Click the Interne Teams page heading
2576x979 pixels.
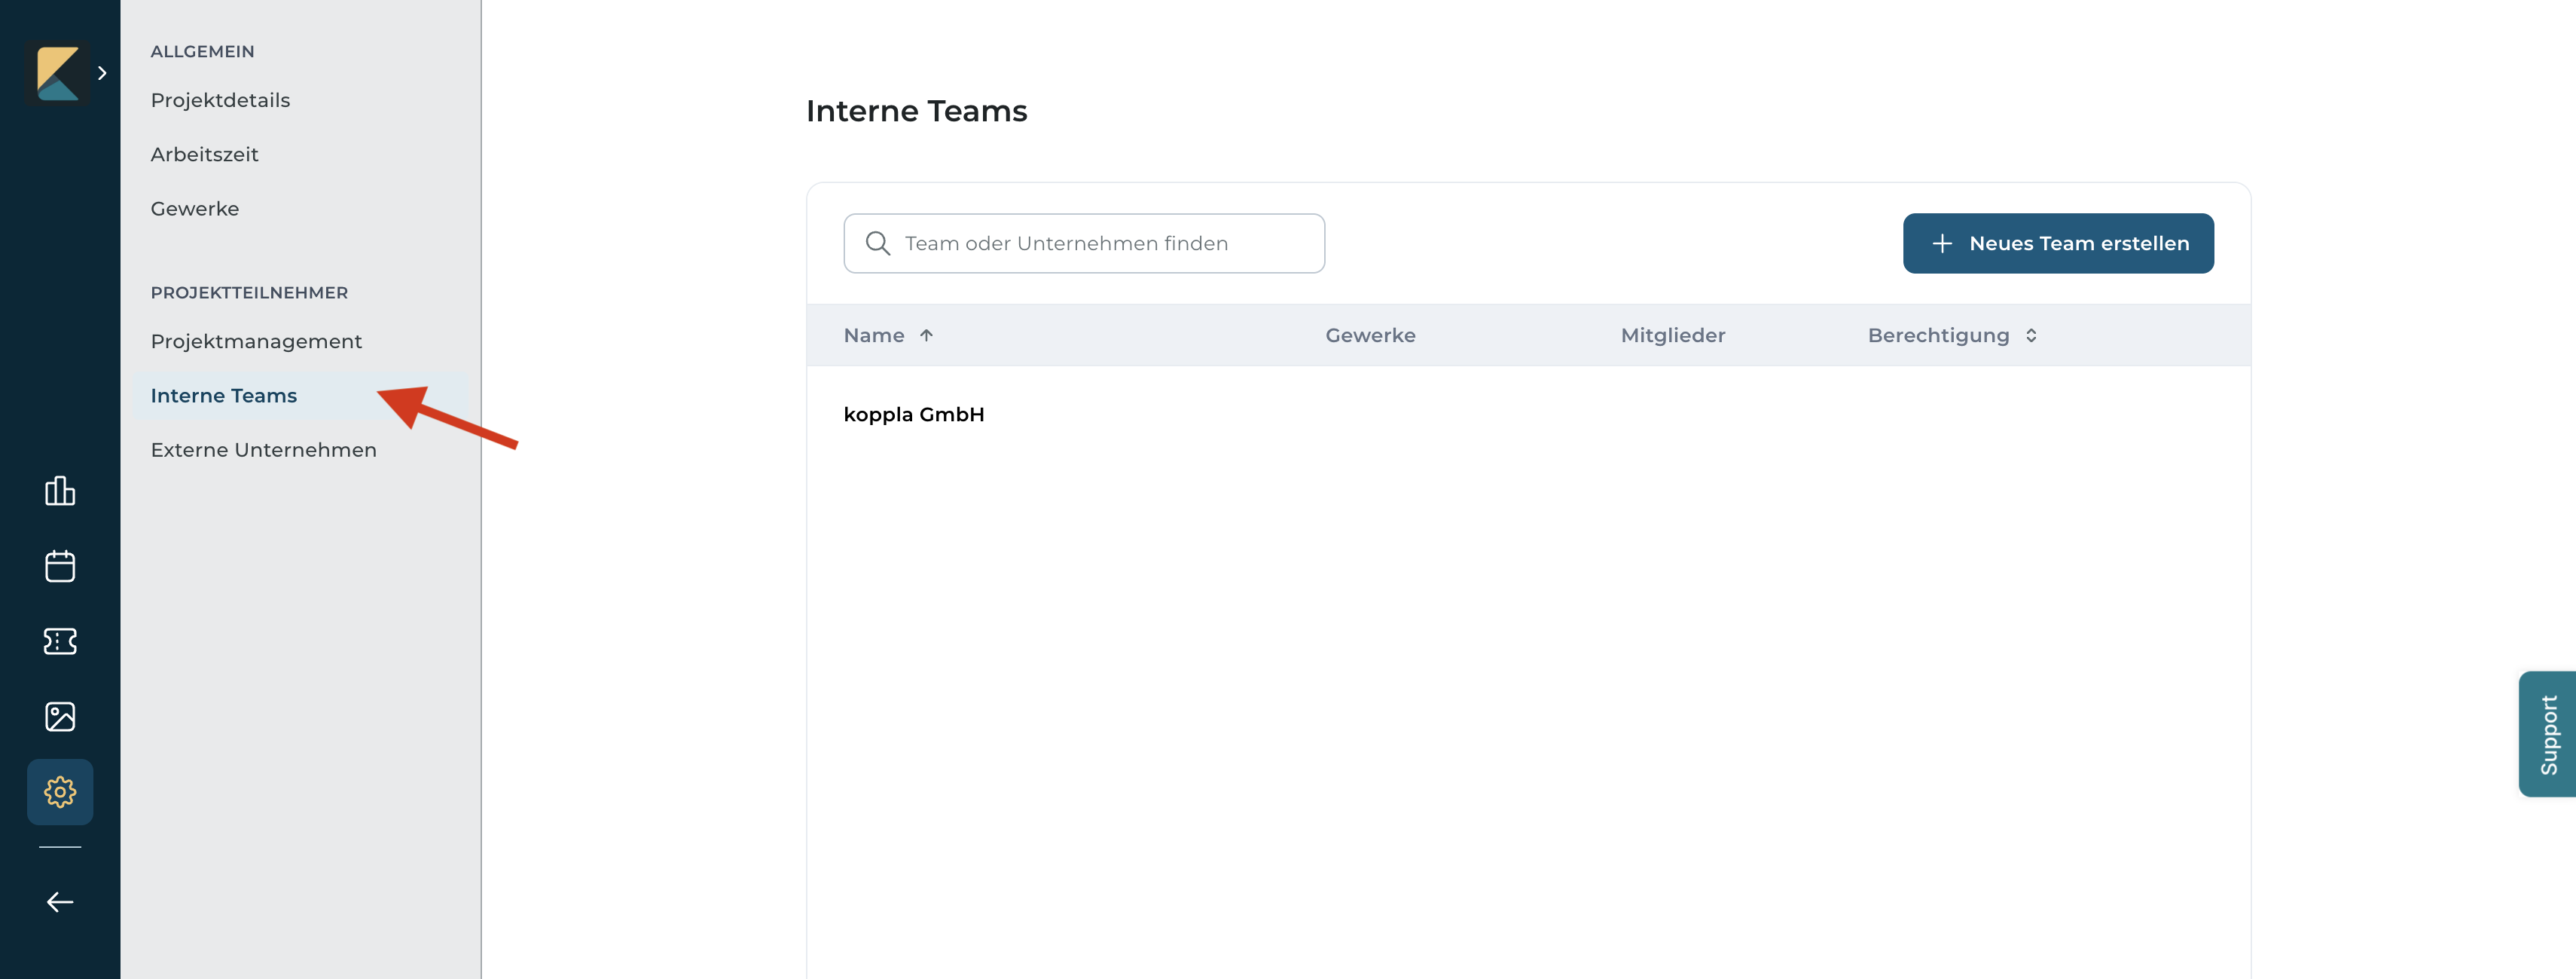click(916, 111)
